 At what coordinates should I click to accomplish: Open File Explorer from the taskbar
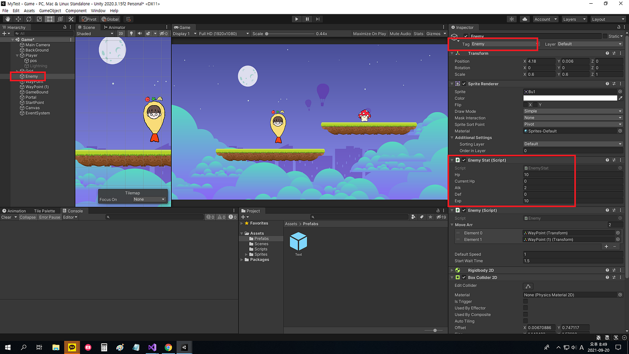click(56, 347)
